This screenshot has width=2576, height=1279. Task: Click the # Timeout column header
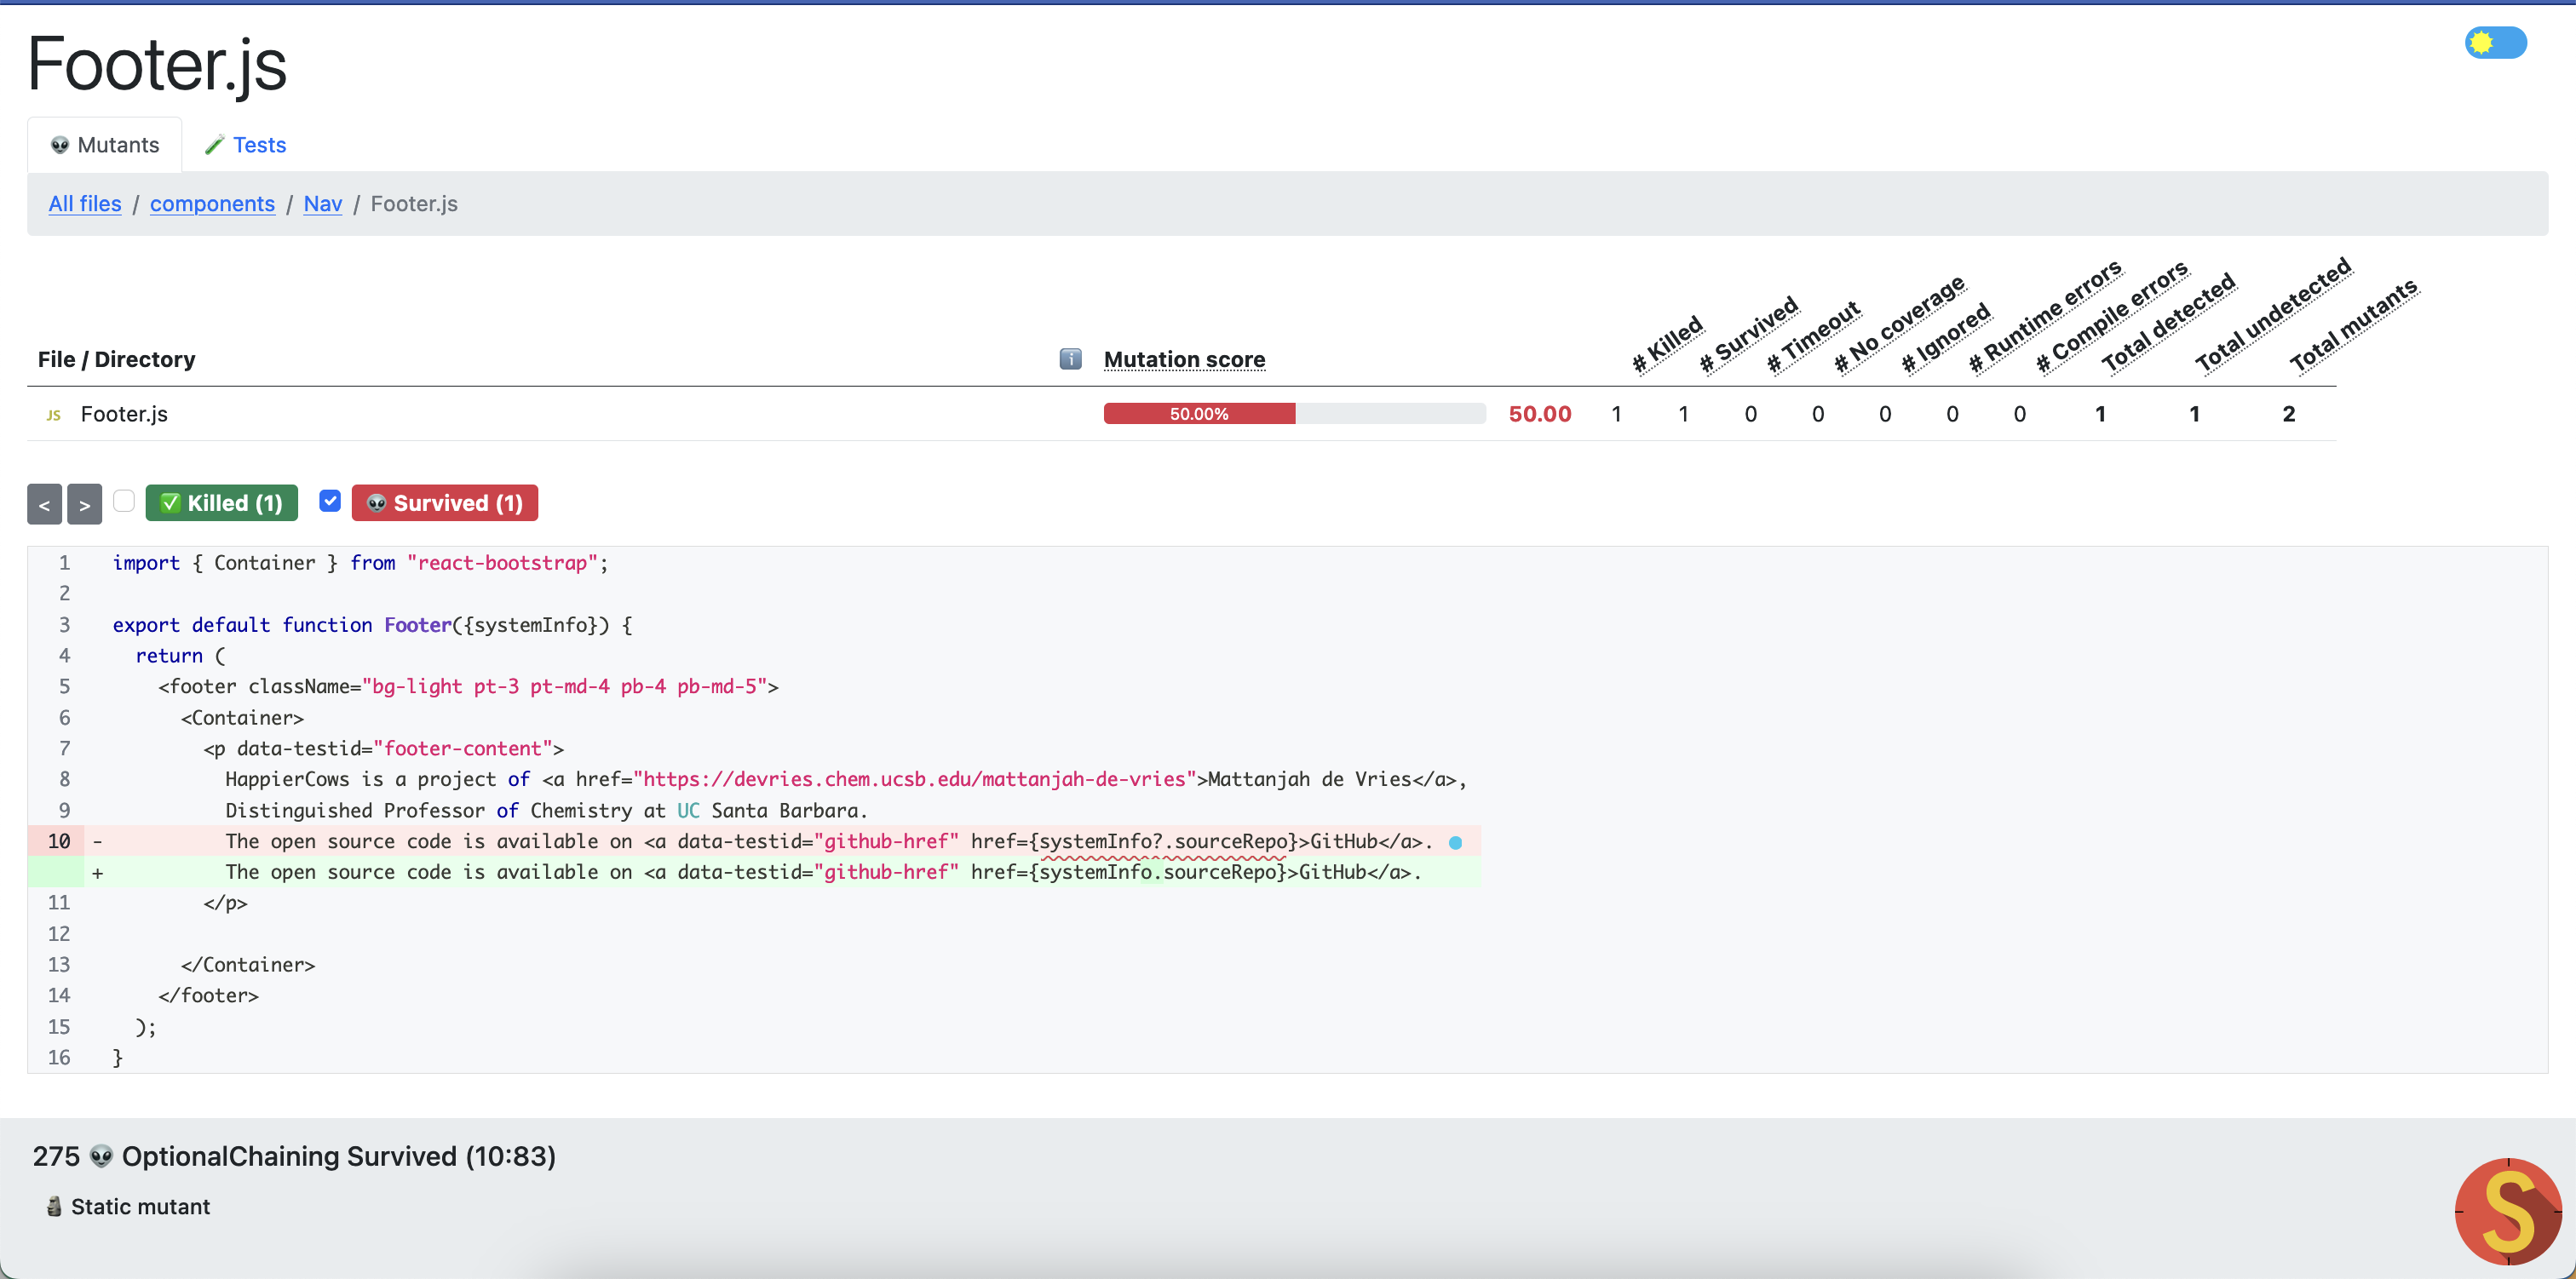(1812, 337)
